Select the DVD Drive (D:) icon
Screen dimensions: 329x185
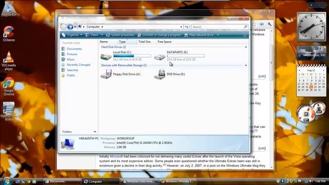160,74
